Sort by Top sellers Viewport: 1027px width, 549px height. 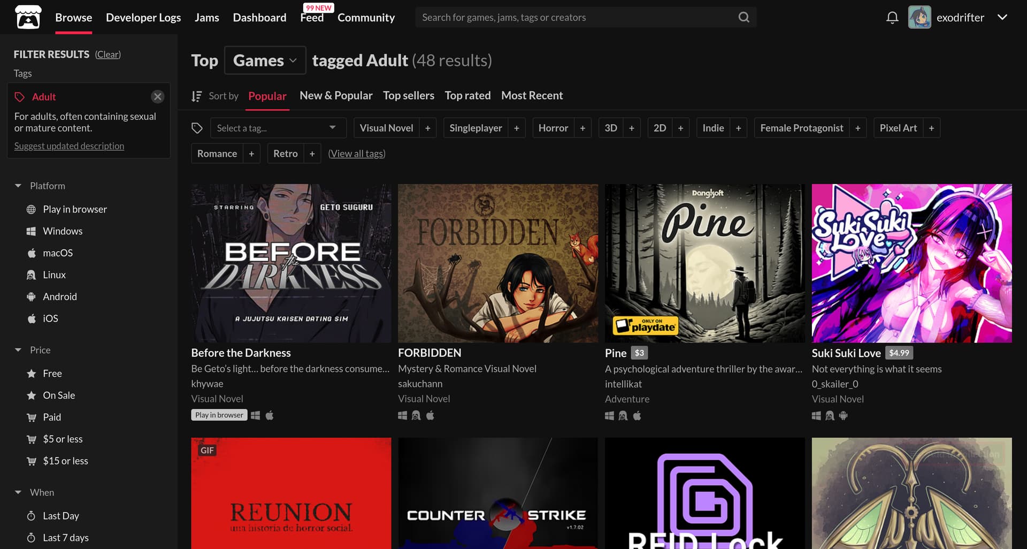pyautogui.click(x=409, y=95)
